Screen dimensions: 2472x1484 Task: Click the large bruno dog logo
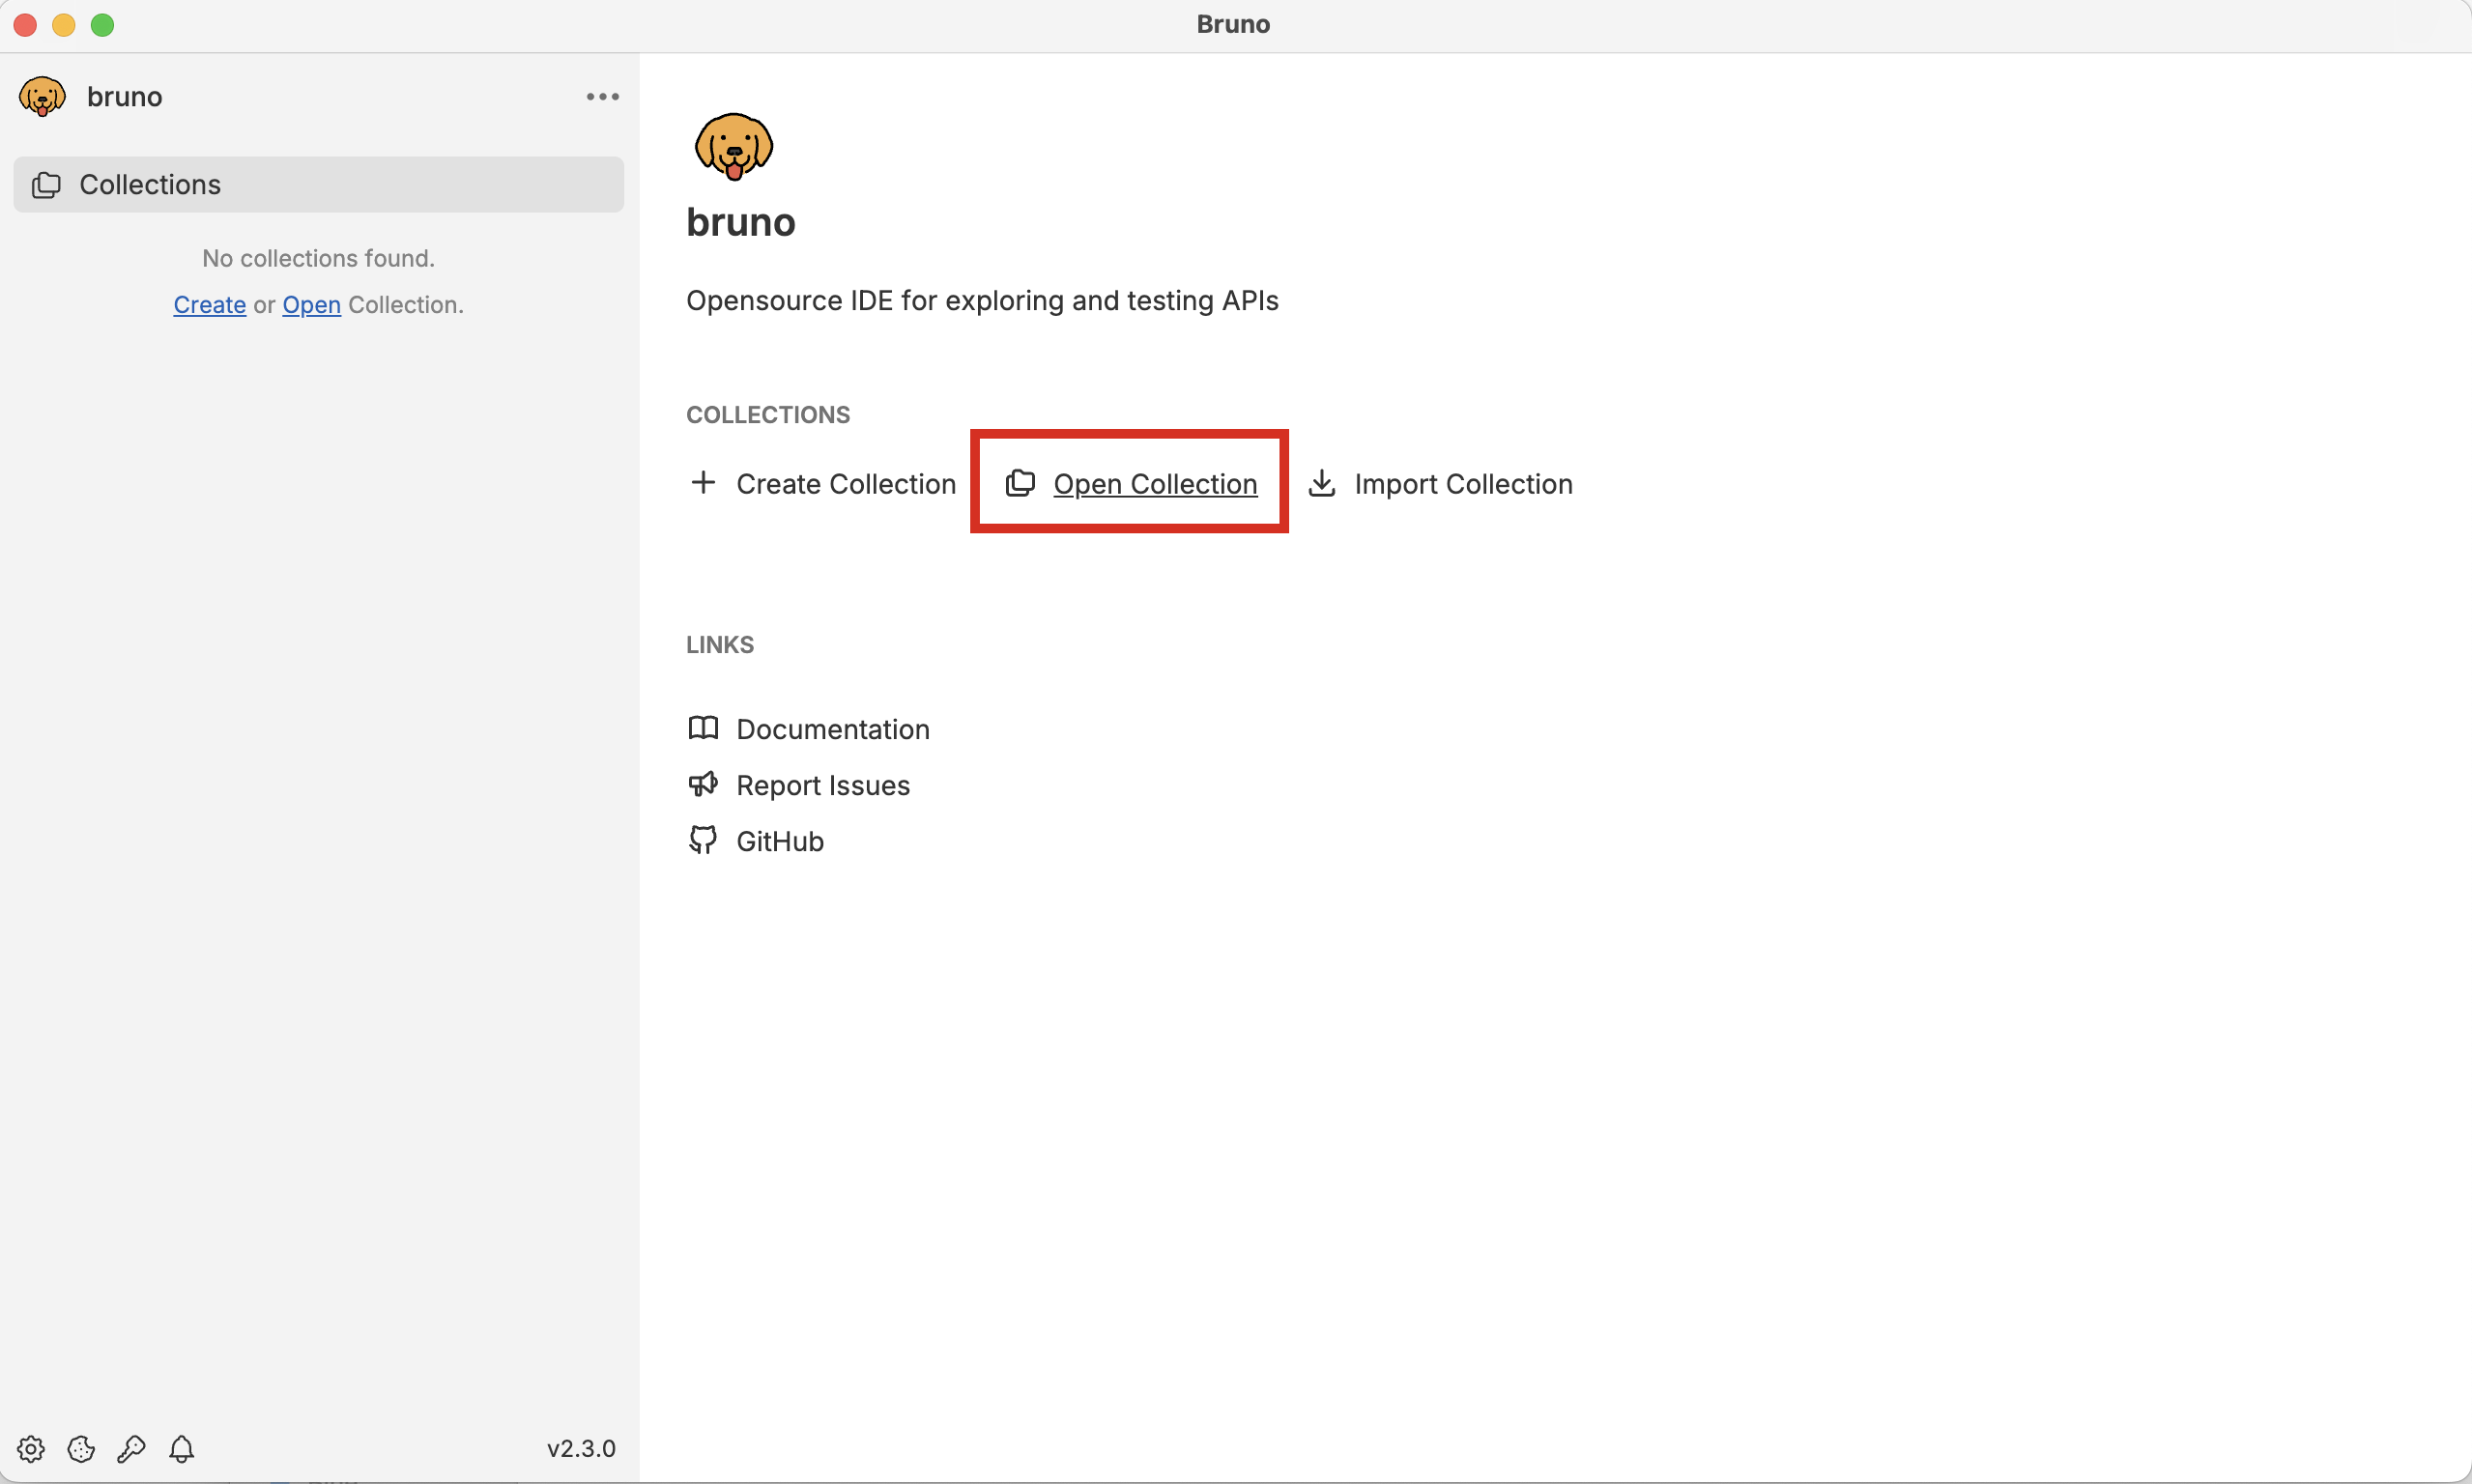[x=734, y=146]
